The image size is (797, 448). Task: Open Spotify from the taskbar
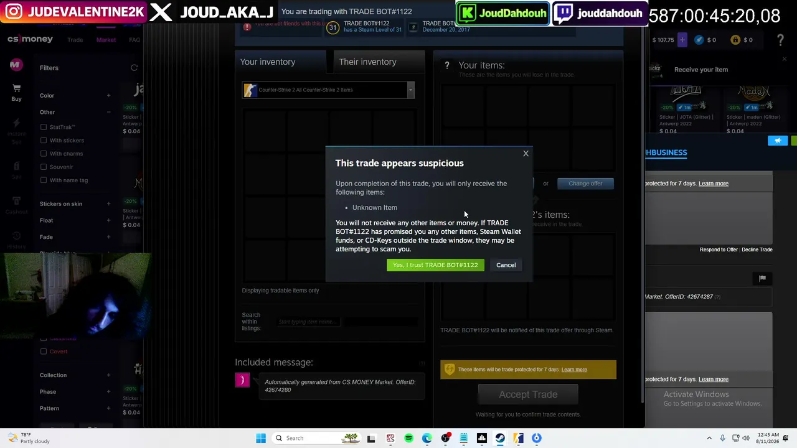click(x=408, y=438)
